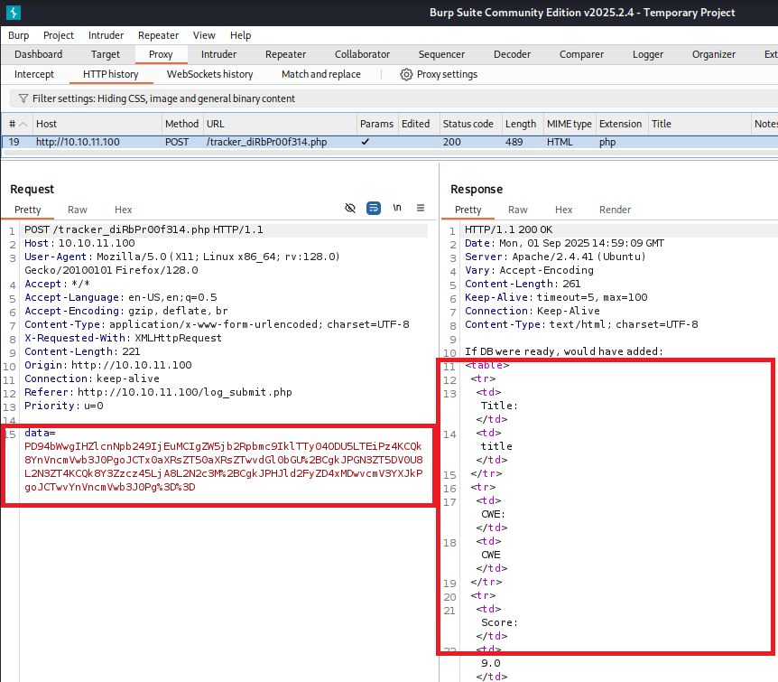Viewport: 778px width, 682px height.
Task: Select the Raw view in Request
Action: click(78, 210)
